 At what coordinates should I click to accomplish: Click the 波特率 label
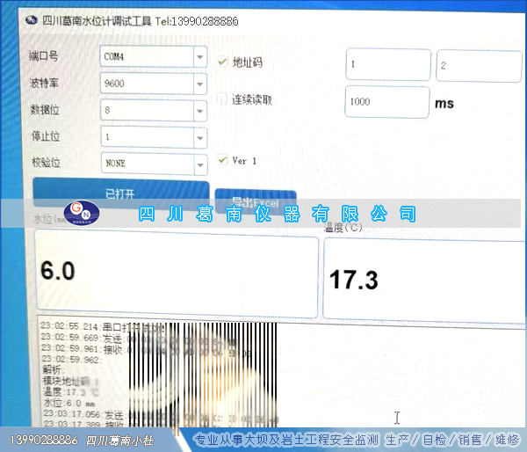coord(44,83)
